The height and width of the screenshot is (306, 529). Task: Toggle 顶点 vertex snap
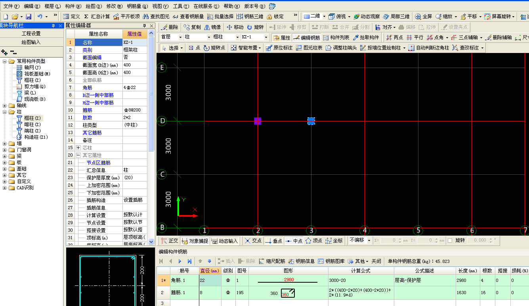pyautogui.click(x=314, y=240)
